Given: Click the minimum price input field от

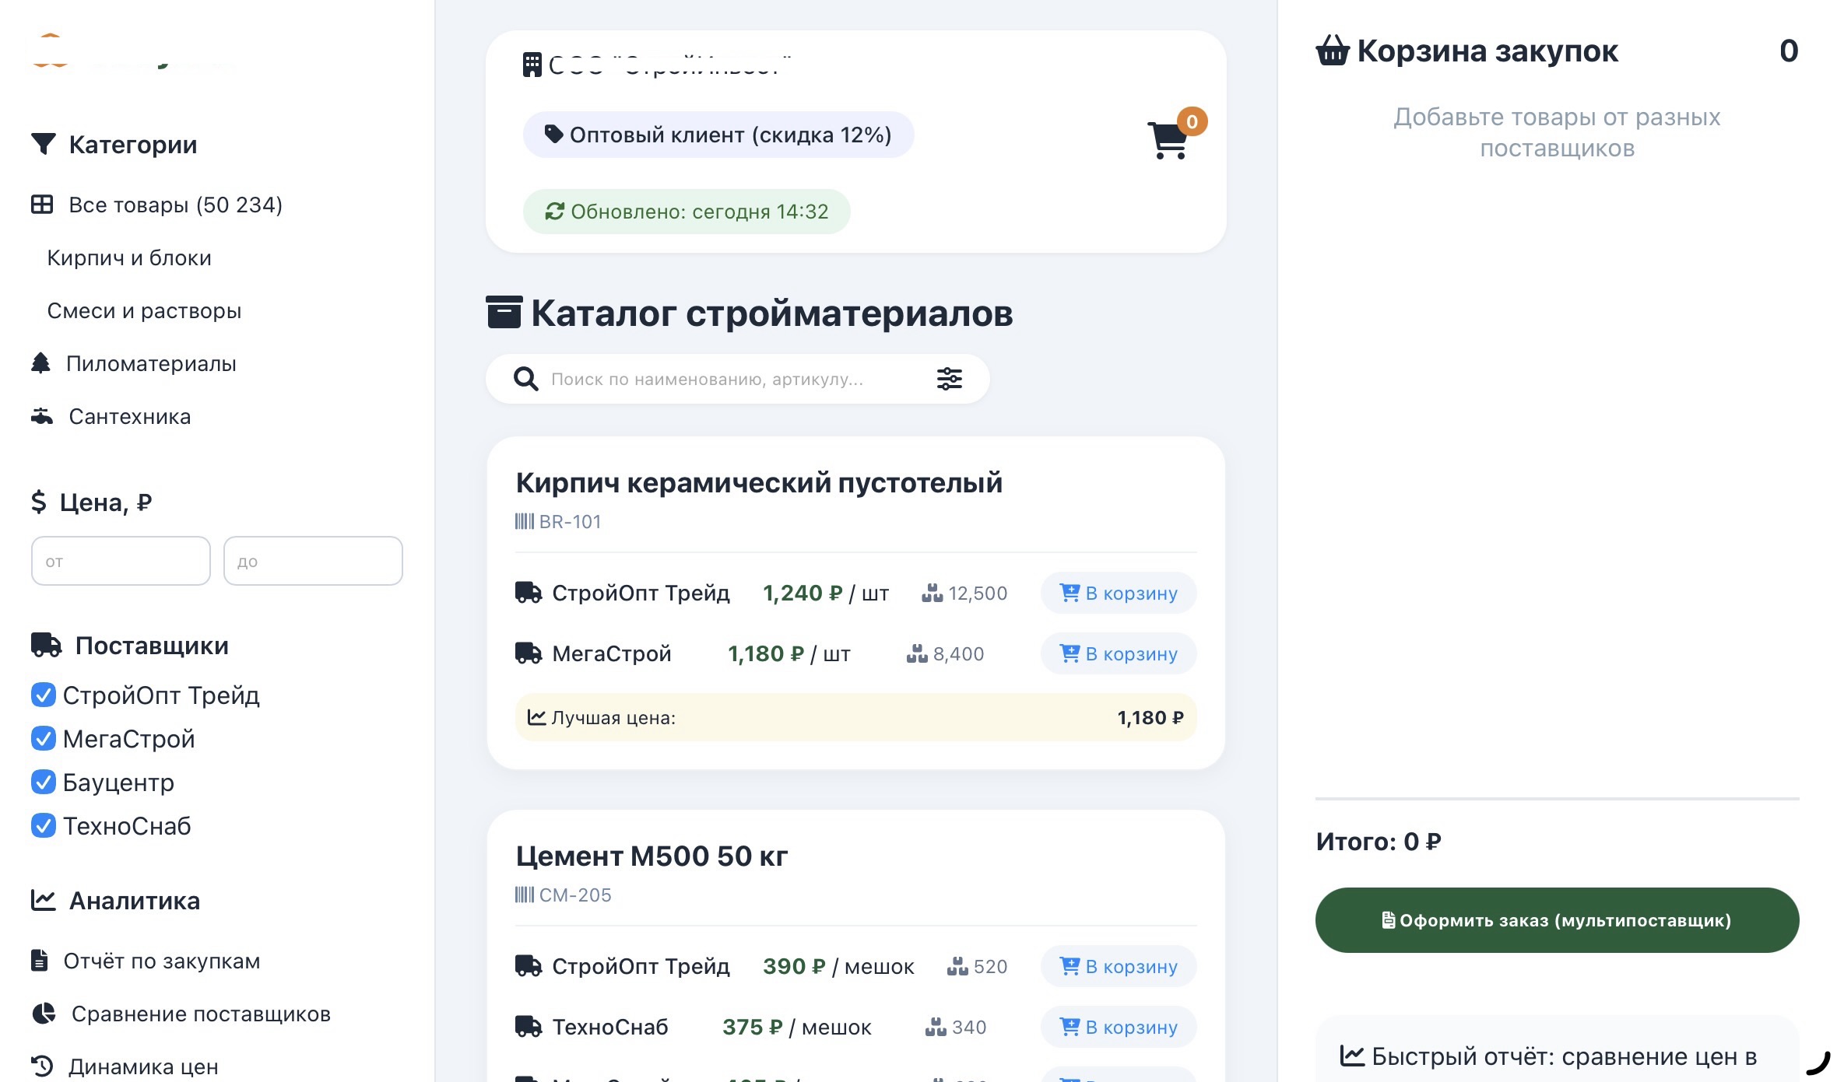Looking at the screenshot, I should 120,560.
